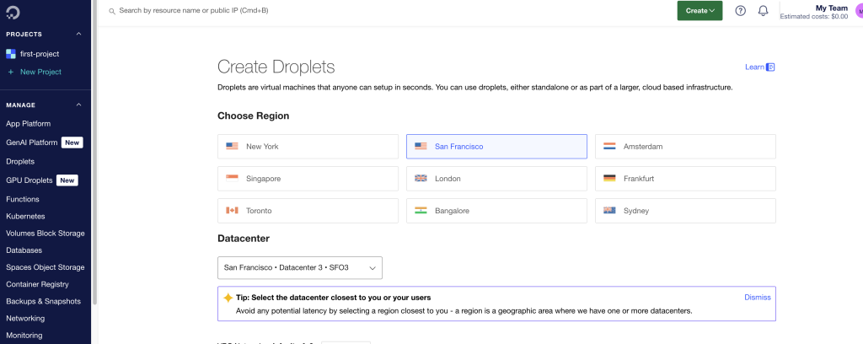Go to Droplets in sidebar

tap(20, 162)
